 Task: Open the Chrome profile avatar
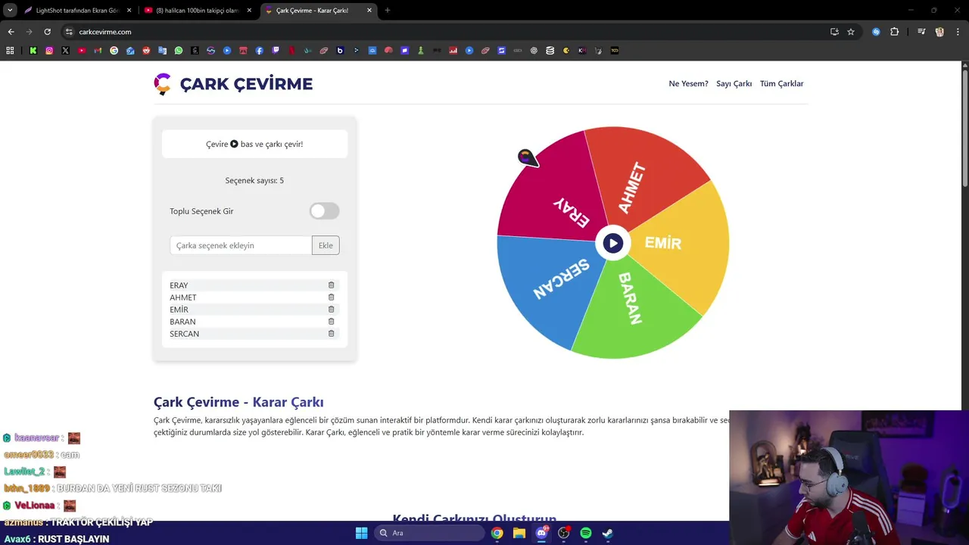coord(939,32)
